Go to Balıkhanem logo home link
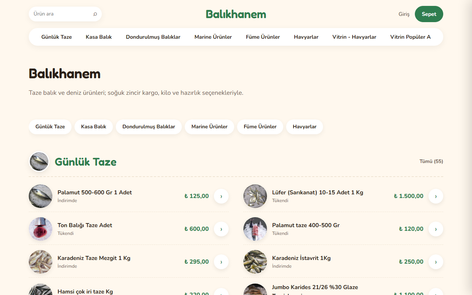 [236, 14]
